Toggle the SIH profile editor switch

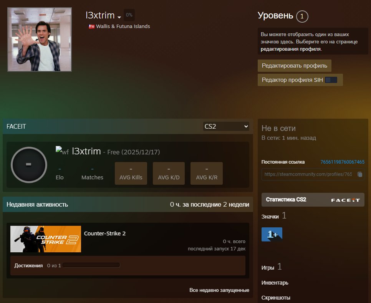[x=331, y=80]
